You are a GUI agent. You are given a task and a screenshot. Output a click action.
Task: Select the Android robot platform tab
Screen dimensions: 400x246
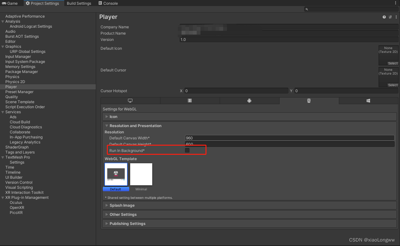[249, 101]
